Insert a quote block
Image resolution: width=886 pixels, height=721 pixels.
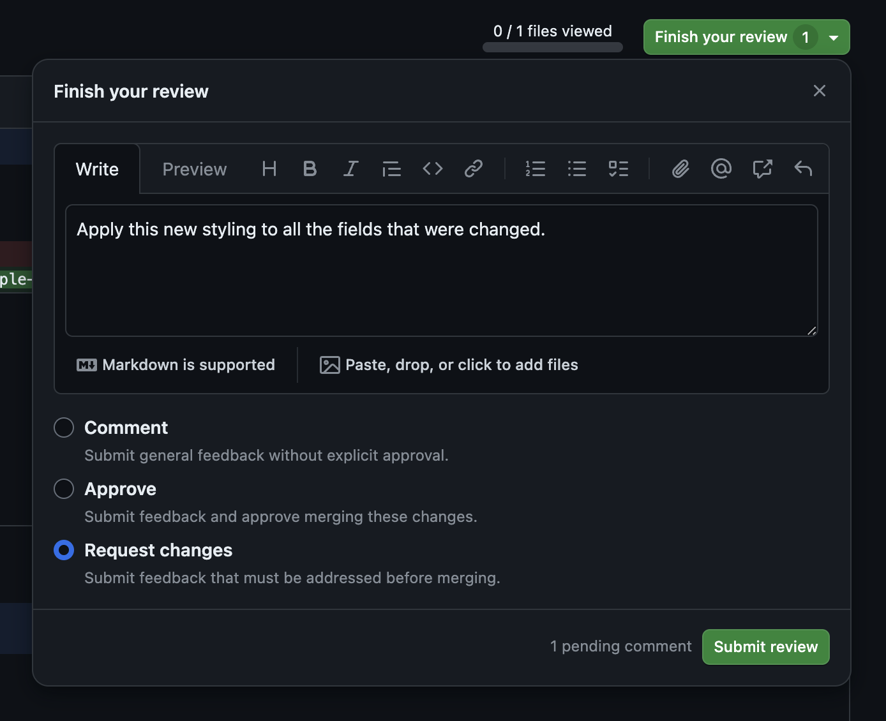click(392, 169)
